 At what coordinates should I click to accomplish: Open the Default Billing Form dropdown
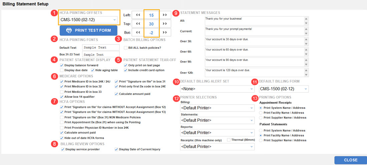284,89
